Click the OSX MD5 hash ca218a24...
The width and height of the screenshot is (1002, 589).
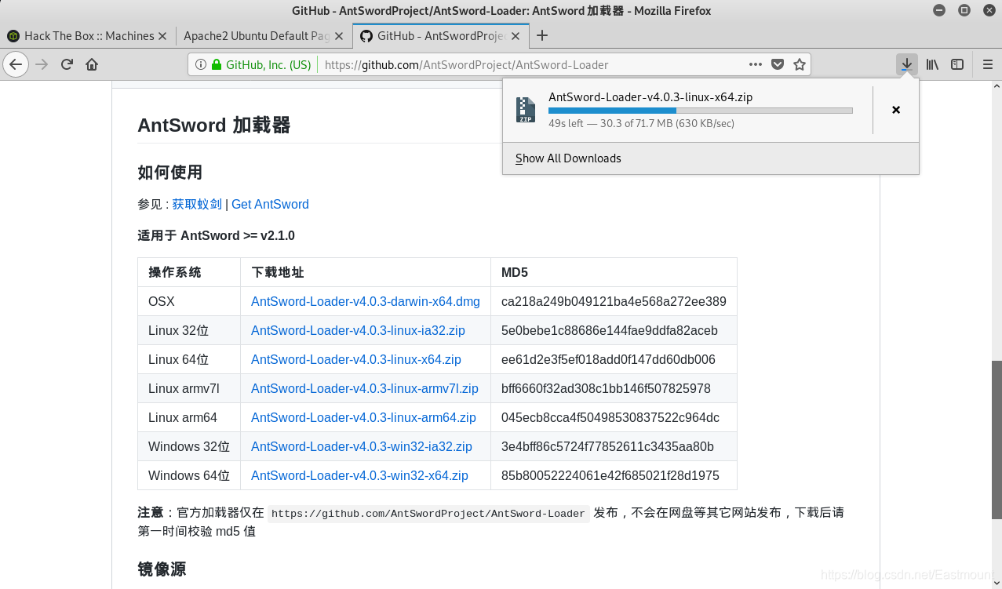pyautogui.click(x=614, y=301)
